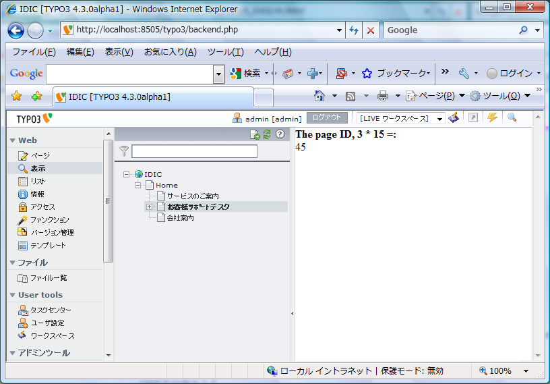Image resolution: width=550 pixels, height=384 pixels.
Task: Click the clear cache lightning icon
Action: coord(492,117)
